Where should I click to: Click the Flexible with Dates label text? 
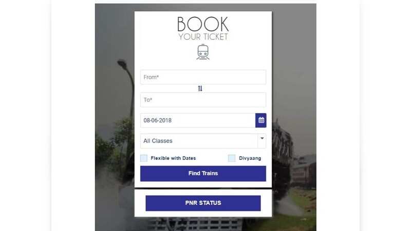coord(173,158)
